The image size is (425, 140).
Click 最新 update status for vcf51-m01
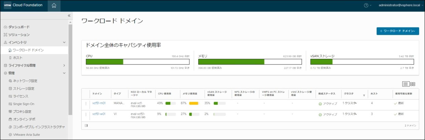tap(399, 103)
